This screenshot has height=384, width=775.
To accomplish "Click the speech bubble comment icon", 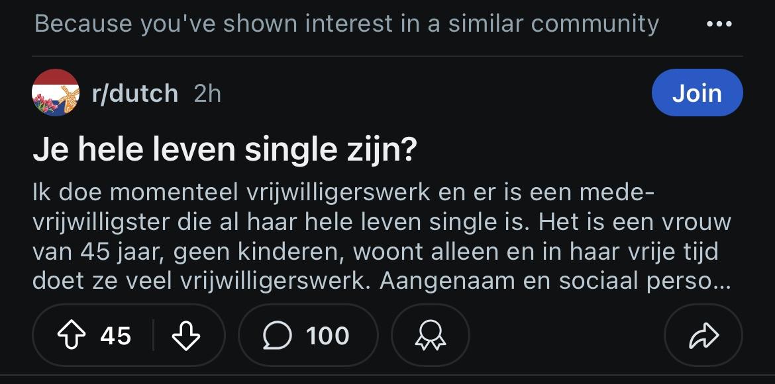I will (x=277, y=336).
